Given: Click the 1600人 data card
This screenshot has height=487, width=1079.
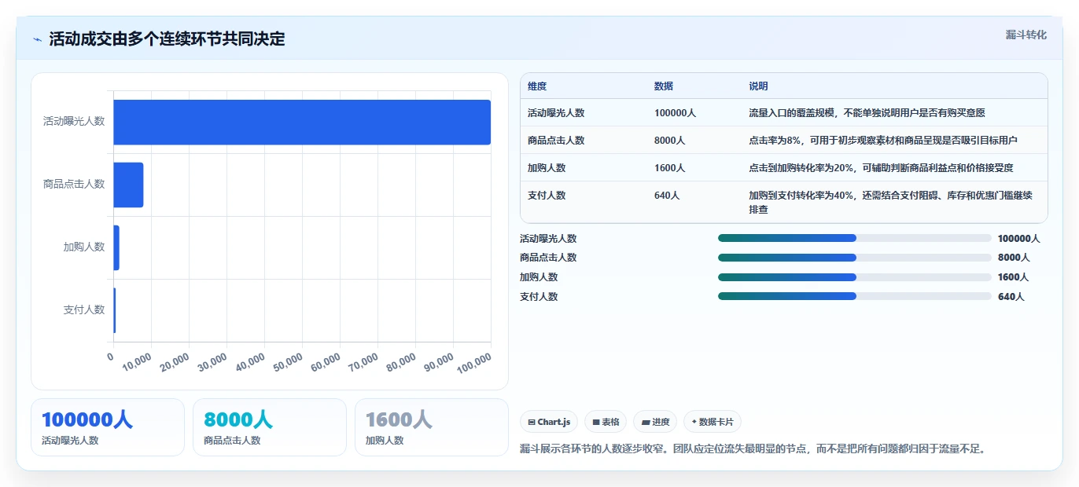Looking at the screenshot, I should point(432,427).
